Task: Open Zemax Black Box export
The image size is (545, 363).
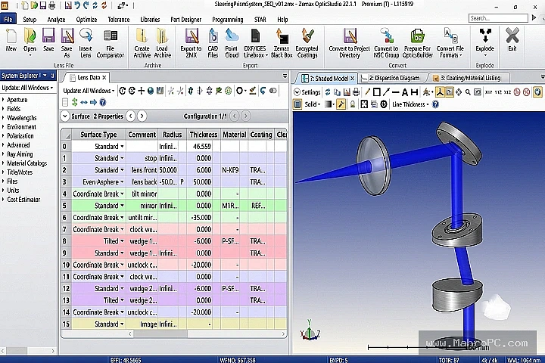Action: [282, 43]
